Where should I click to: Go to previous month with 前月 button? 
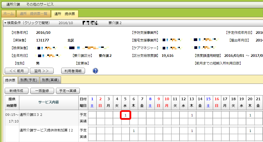[x=16, y=71]
